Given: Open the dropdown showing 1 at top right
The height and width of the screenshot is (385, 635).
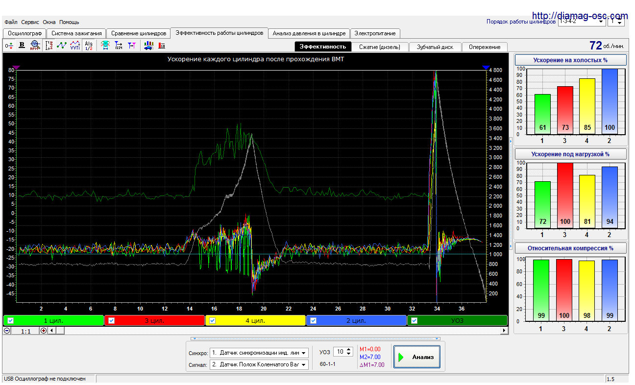Looking at the screenshot, I should pyautogui.click(x=615, y=22).
